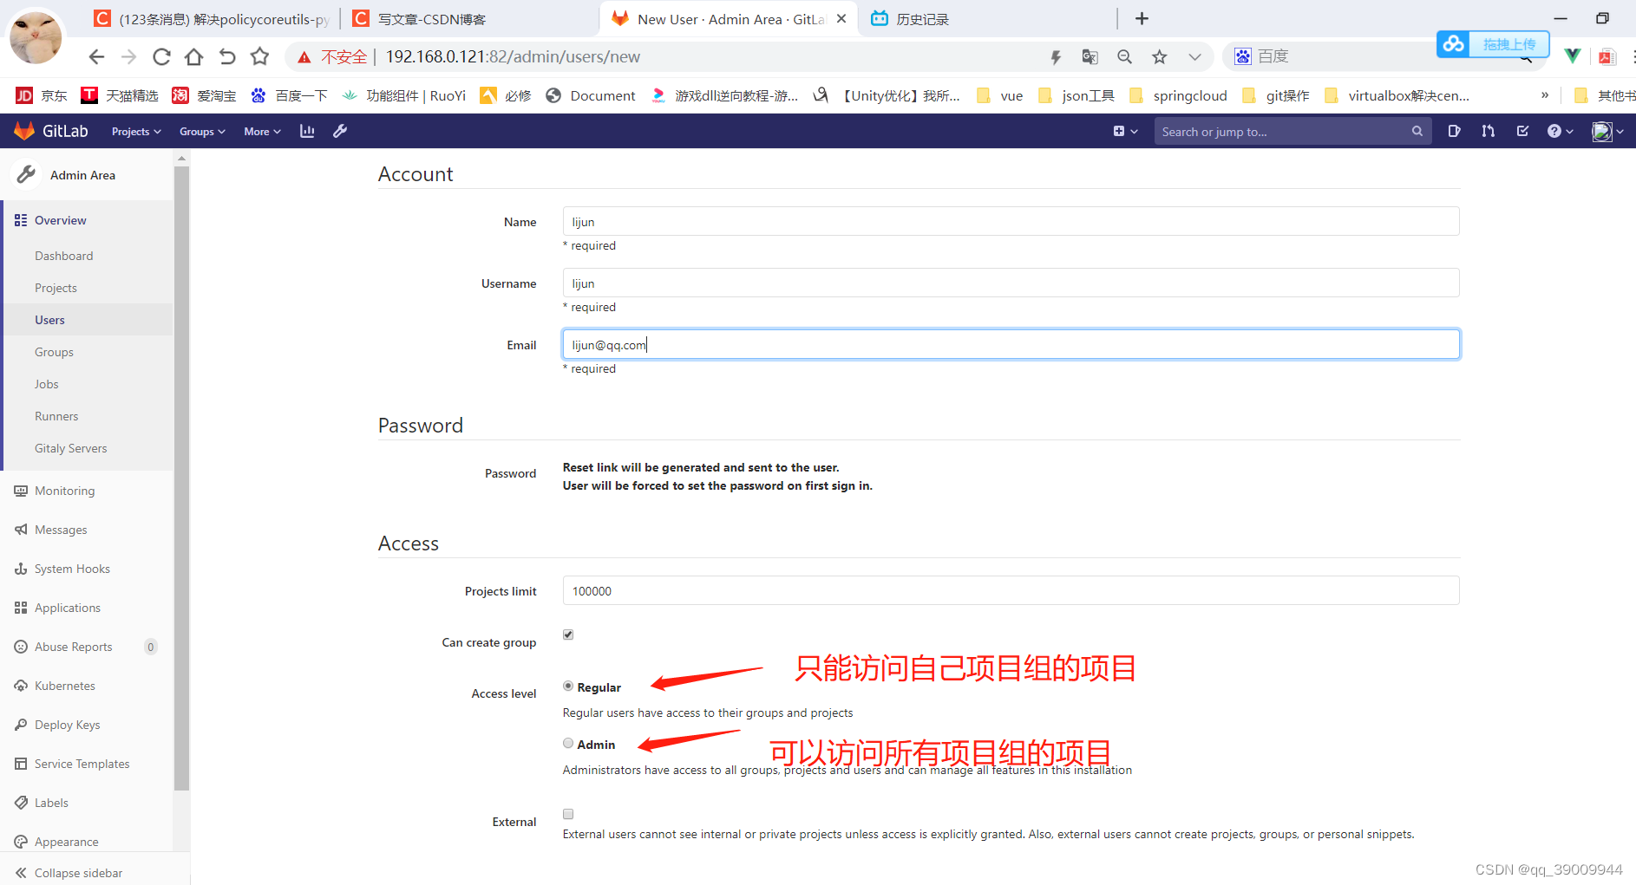The image size is (1636, 885).
Task: Bookmark page with star beside home
Action: 259,56
